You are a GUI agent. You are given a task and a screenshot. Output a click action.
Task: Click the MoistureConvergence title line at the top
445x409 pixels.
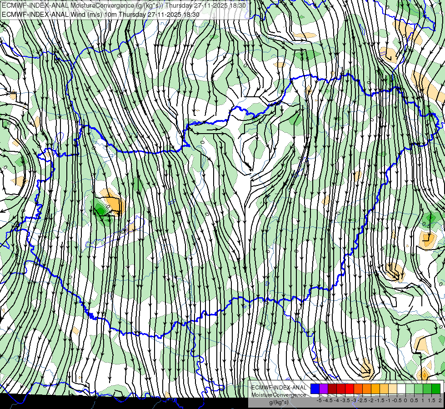pyautogui.click(x=124, y=5)
